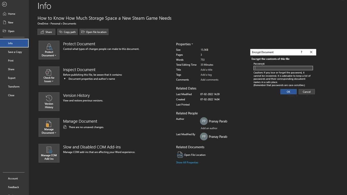Open Account settings
Image resolution: width=347 pixels, height=195 pixels.
[13, 178]
